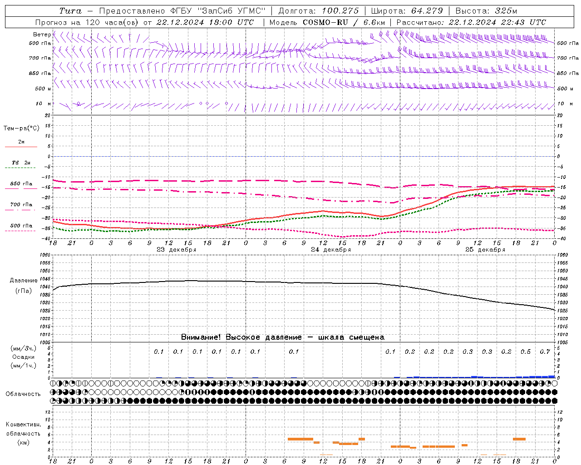Click "Прогноз на 120 часа(ов)" header text
The height and width of the screenshot is (465, 581).
point(87,22)
